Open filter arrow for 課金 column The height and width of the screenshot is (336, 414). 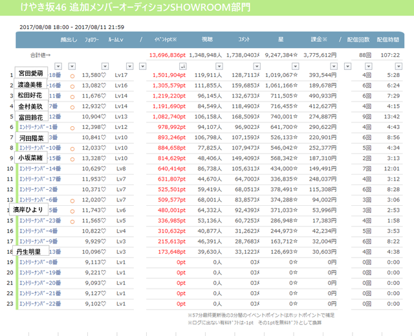tap(334, 66)
